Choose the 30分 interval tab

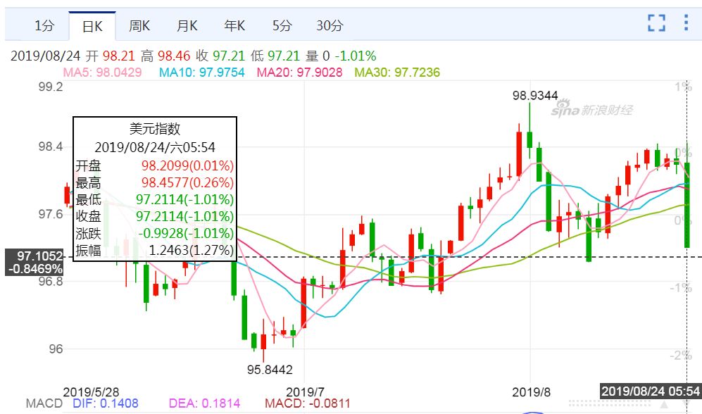330,26
